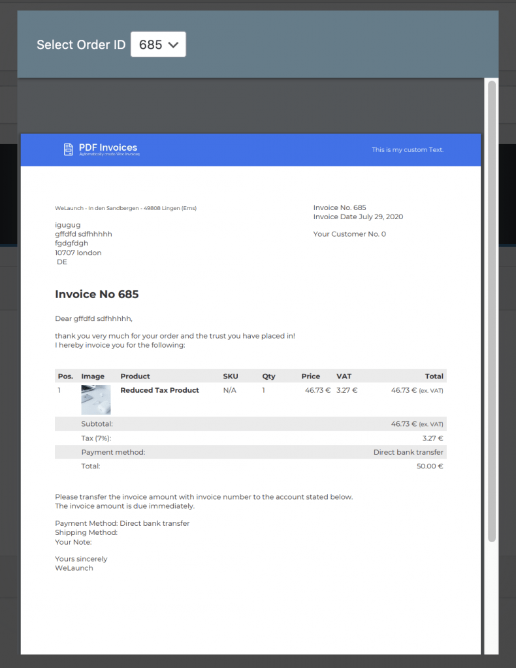Open the Select Order ID dropdown
Screen dimensions: 516x668
pyautogui.click(x=158, y=44)
